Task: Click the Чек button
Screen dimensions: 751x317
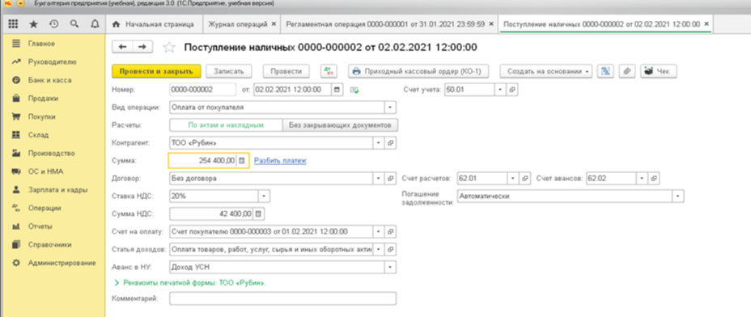Action: [x=658, y=71]
